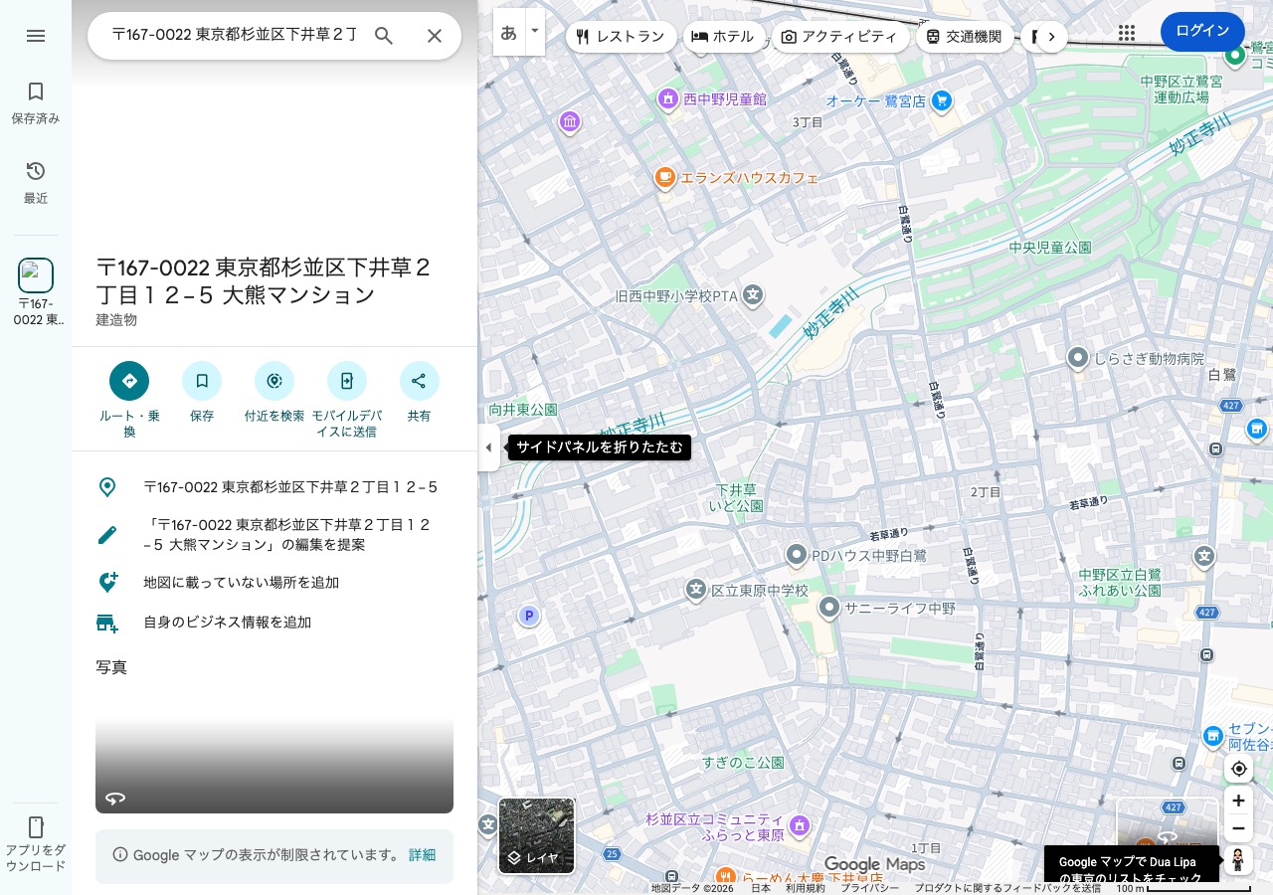Open the 最近 recent history
This screenshot has width=1273, height=895.
(36, 183)
